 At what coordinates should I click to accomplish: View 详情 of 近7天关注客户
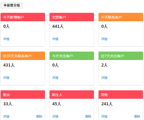104,78
